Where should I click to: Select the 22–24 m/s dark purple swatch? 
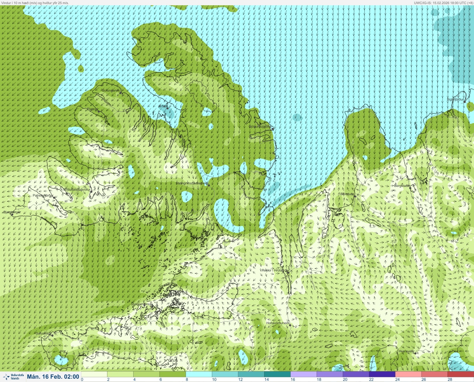(382, 374)
